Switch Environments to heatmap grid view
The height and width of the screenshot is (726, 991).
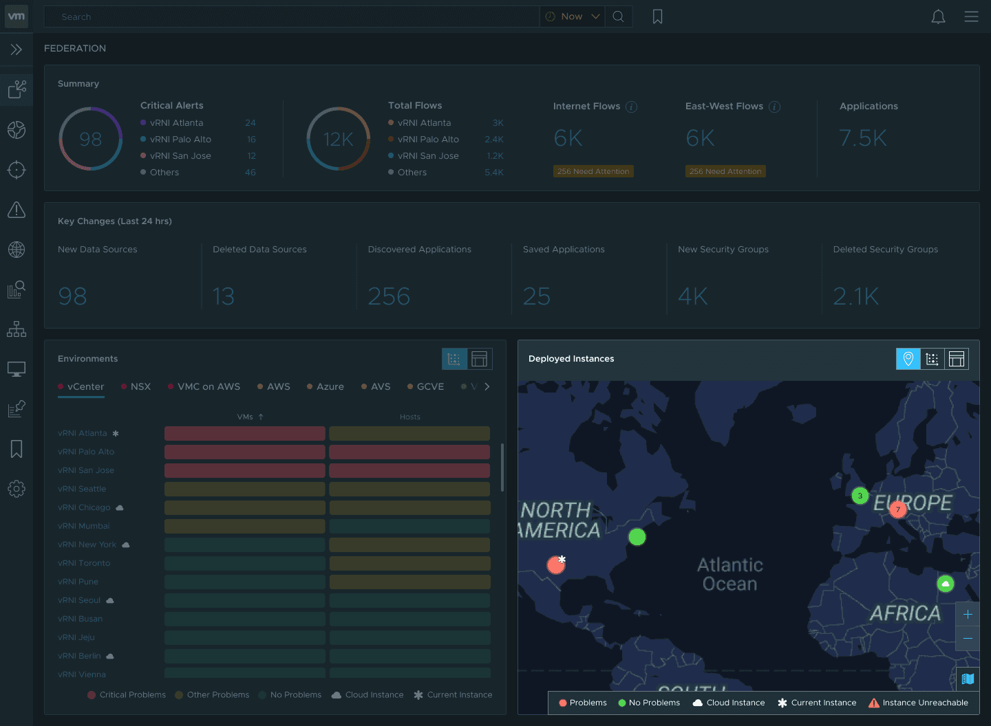coord(454,359)
